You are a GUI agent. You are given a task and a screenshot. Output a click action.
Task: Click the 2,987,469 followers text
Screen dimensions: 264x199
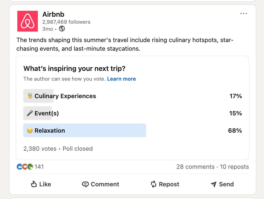66,22
